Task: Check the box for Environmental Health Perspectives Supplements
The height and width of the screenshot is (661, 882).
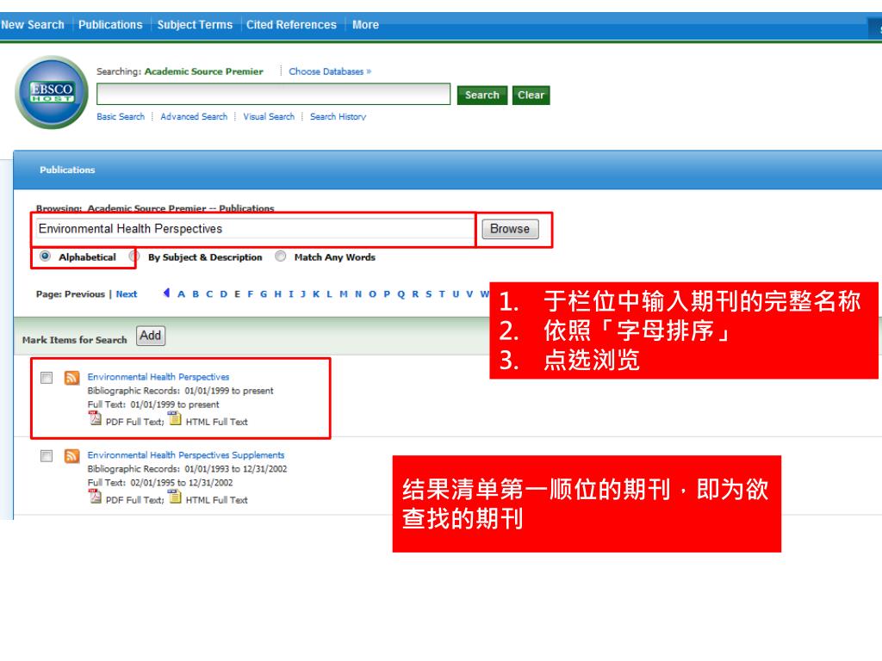Action: click(x=47, y=456)
